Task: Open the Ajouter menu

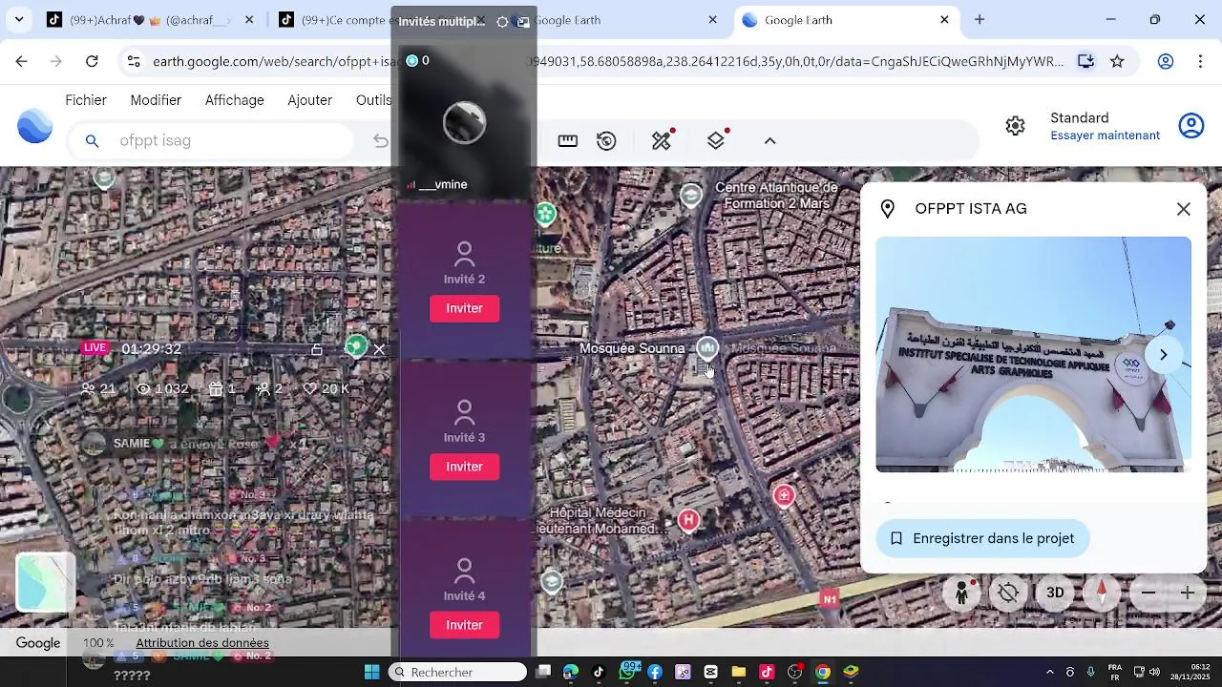Action: click(310, 100)
